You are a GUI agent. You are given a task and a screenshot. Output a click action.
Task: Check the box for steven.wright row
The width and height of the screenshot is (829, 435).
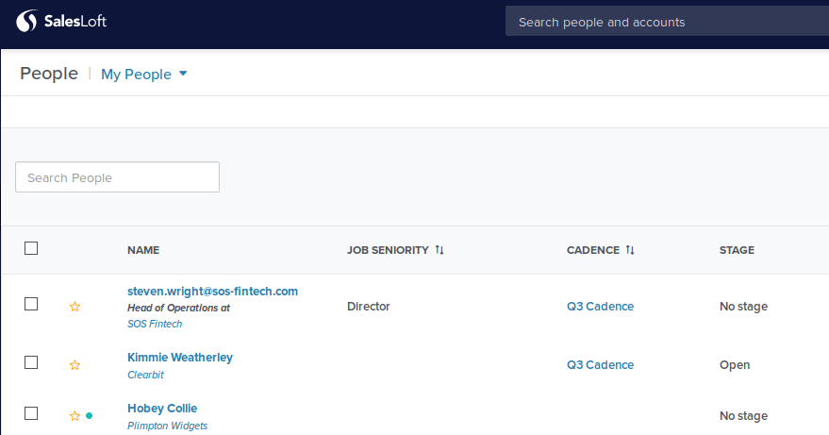tap(31, 304)
